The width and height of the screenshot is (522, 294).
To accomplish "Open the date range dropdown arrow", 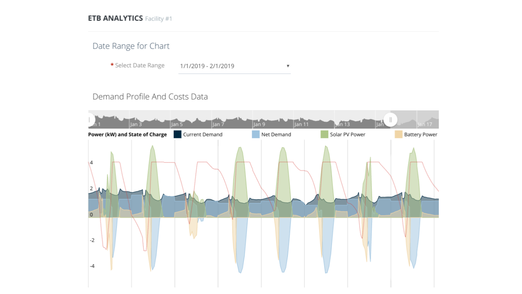I will pos(288,66).
